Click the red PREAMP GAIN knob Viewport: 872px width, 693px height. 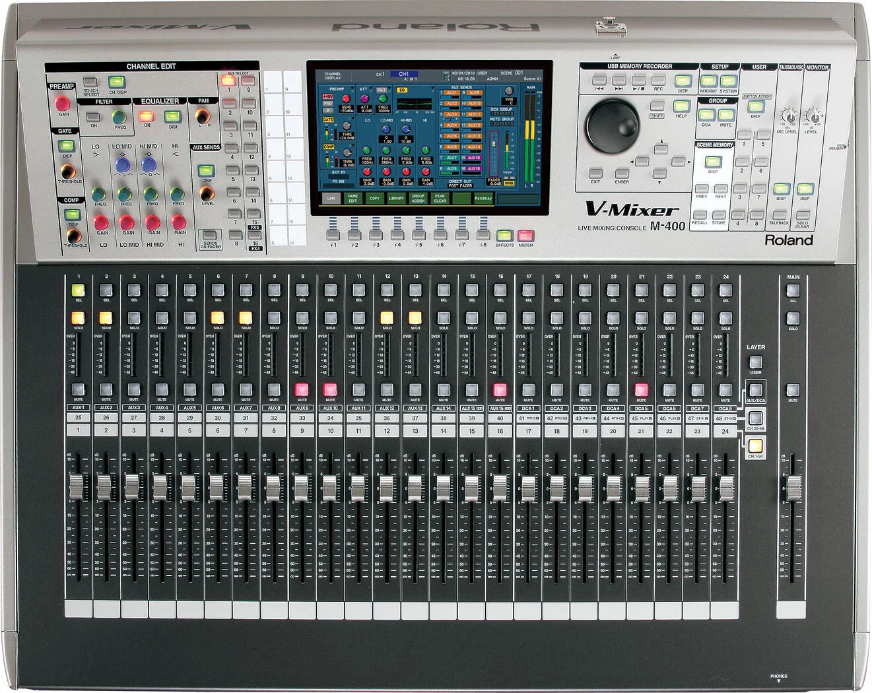tap(63, 103)
